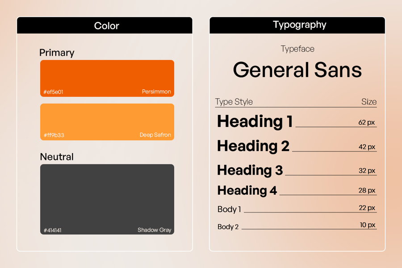The height and width of the screenshot is (268, 402).
Task: Click the General Sans typeface name
Action: (x=297, y=70)
